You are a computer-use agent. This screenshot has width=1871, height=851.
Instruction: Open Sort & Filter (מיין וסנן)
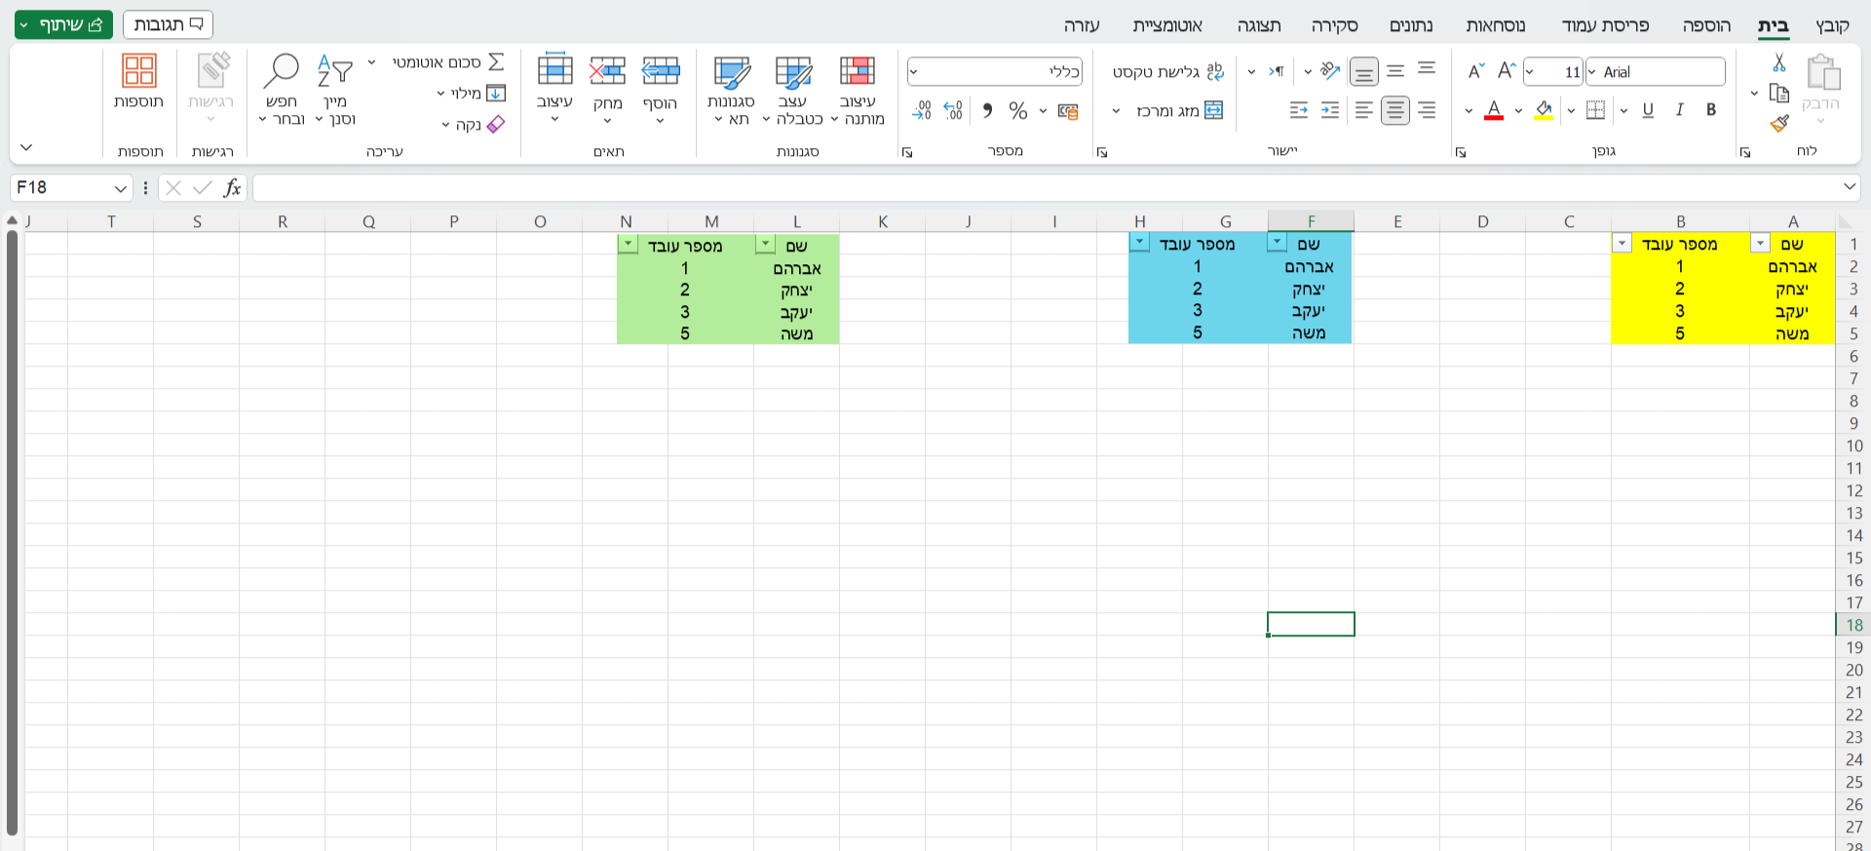335,90
